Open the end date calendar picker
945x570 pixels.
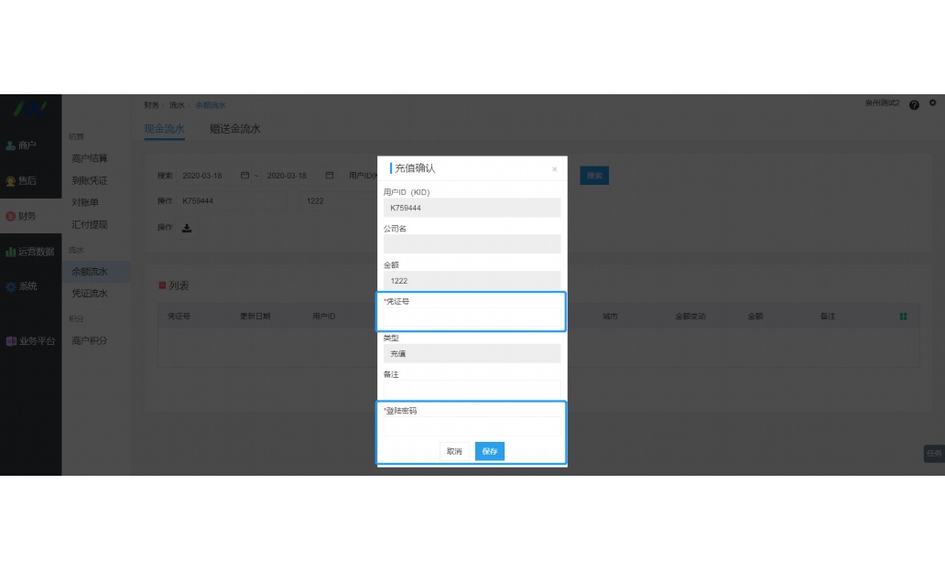328,175
